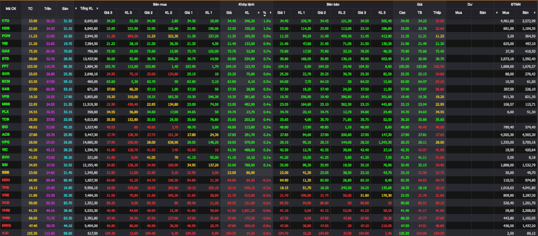Screen dimensions: 538x236
Task: Open the FPT stock symbol
Action: tap(5, 66)
